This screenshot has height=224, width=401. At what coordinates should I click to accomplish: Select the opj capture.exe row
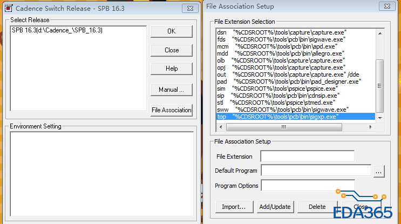pos(296,67)
